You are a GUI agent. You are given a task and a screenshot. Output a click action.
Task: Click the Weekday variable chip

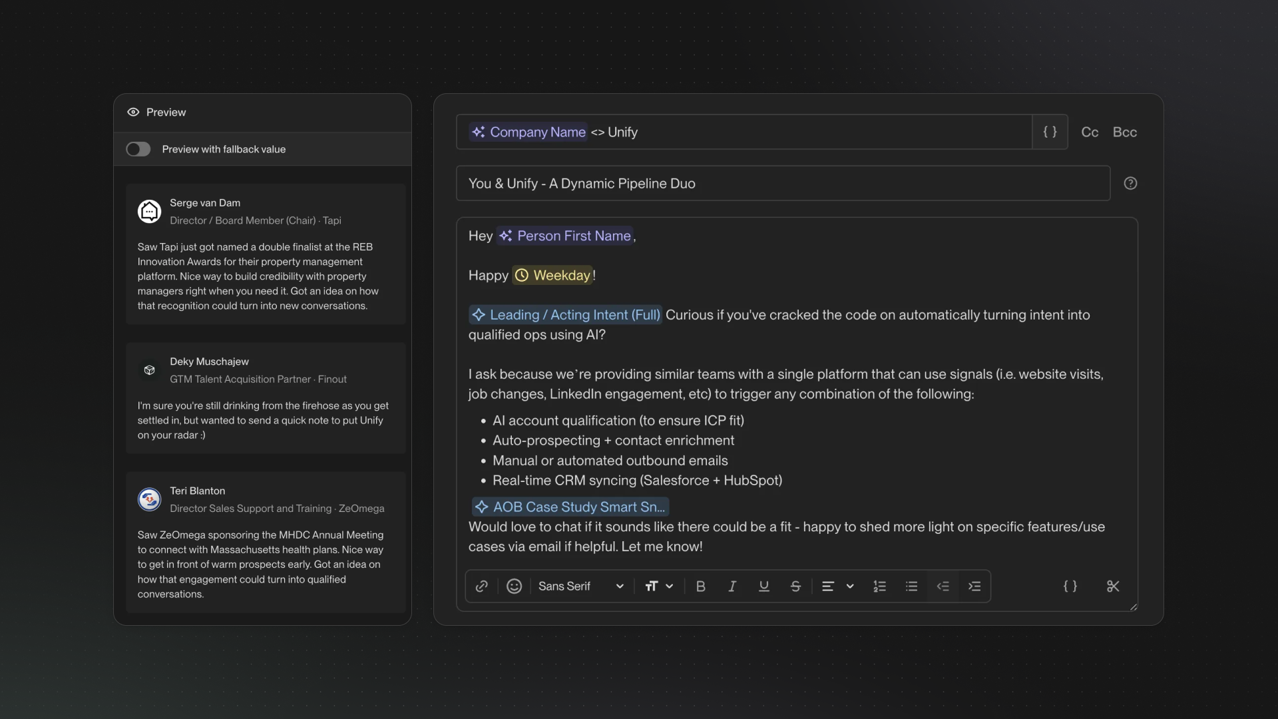[x=553, y=276]
